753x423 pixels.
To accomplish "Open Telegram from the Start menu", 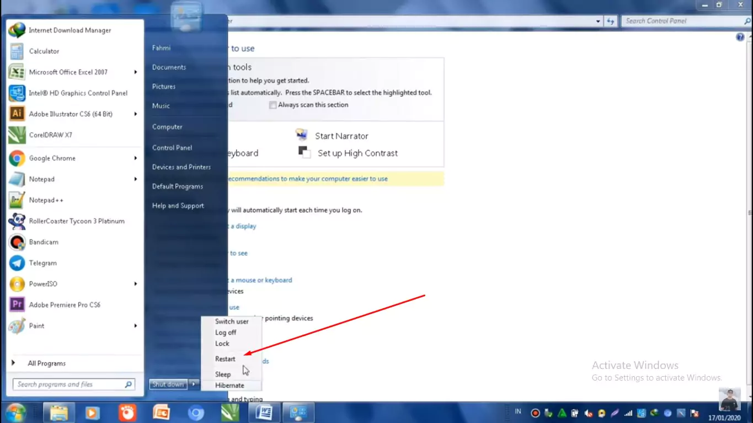I will click(74, 263).
